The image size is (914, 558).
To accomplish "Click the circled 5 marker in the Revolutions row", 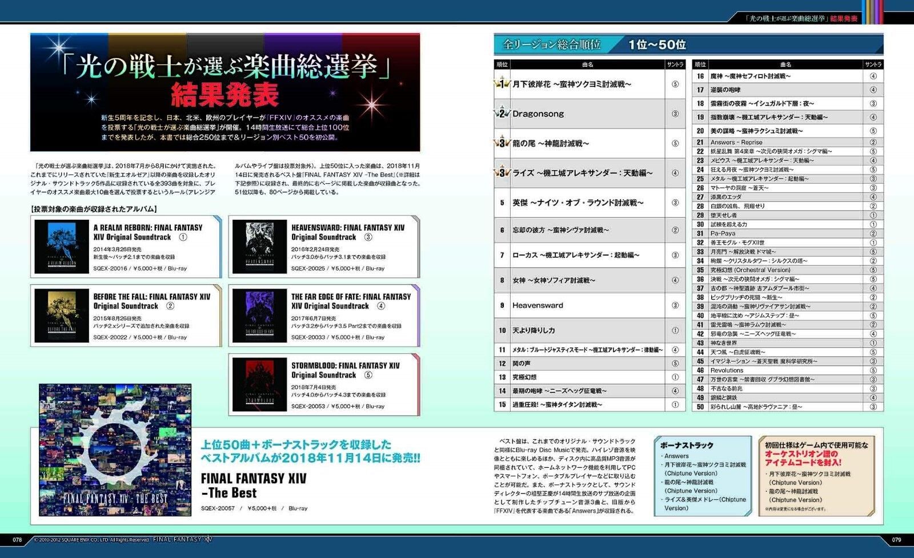I will tap(873, 370).
